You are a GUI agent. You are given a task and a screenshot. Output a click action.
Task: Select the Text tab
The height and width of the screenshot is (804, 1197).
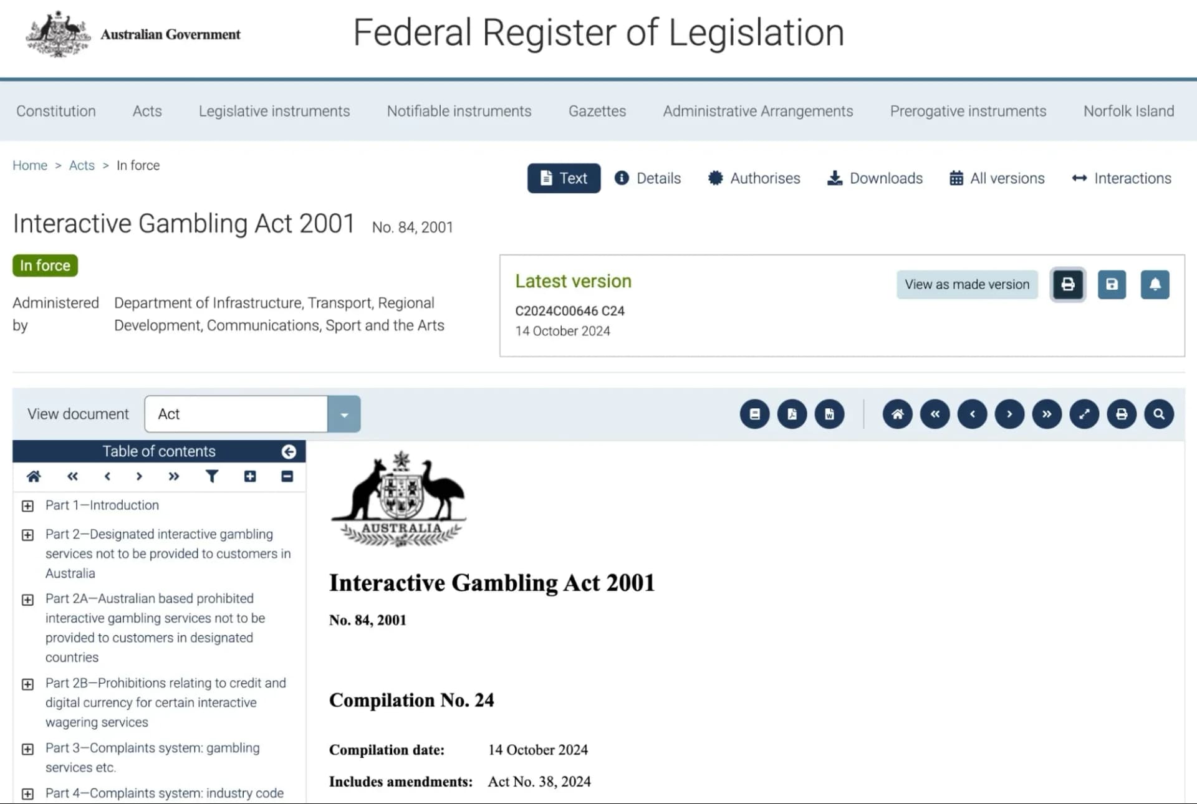tap(564, 178)
